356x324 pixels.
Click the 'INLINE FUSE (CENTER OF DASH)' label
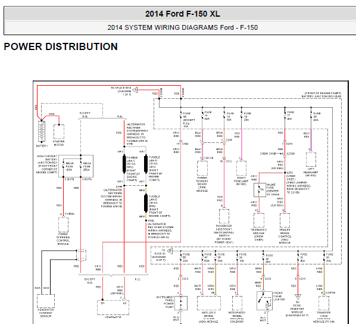[x=273, y=190]
